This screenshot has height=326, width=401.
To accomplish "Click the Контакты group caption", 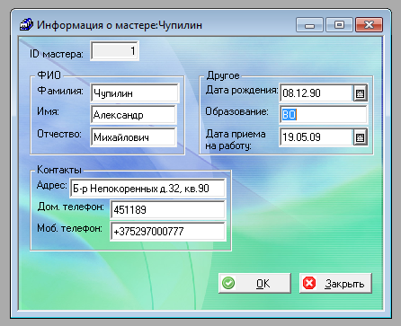I will tap(59, 170).
